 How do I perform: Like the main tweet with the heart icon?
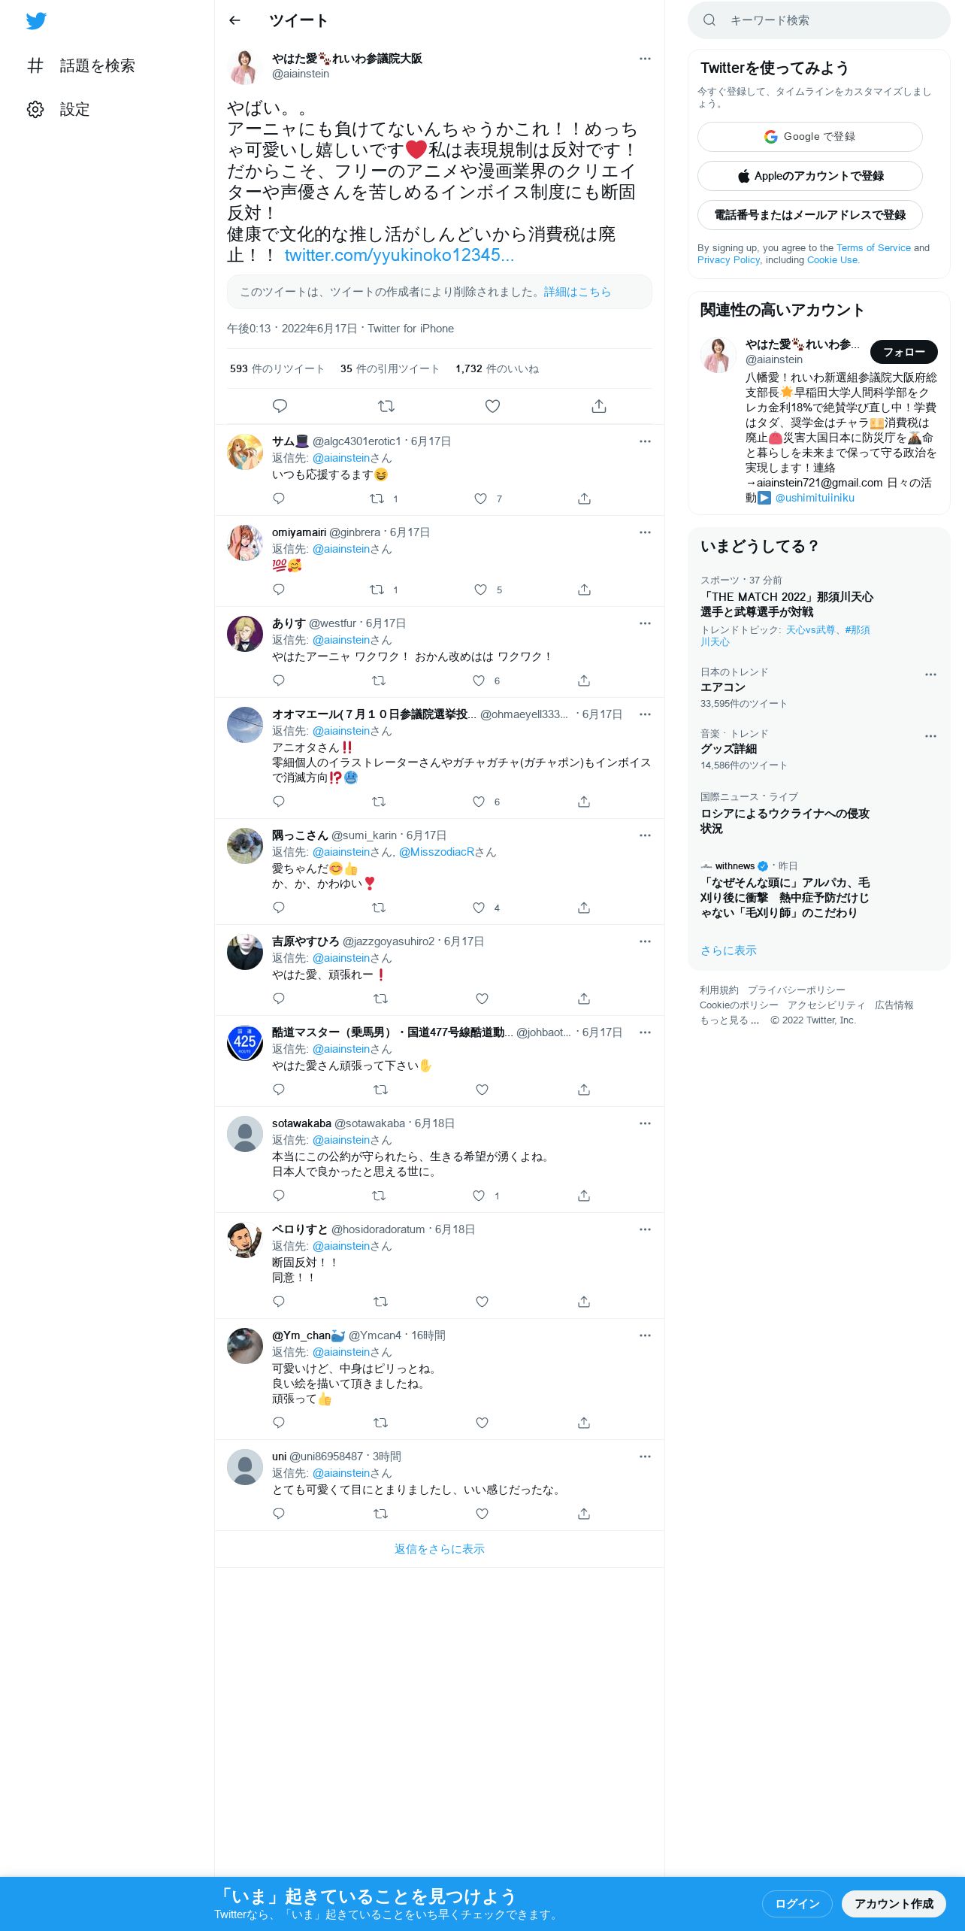tap(492, 406)
